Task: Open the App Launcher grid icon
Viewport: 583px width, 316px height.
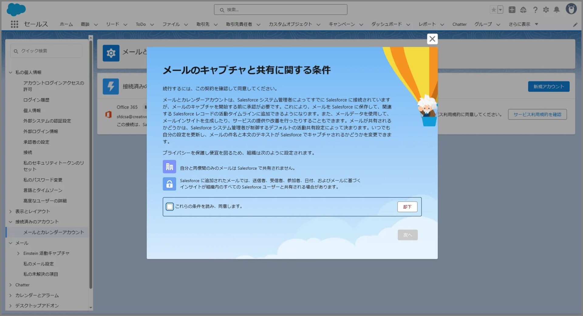Action: (14, 24)
